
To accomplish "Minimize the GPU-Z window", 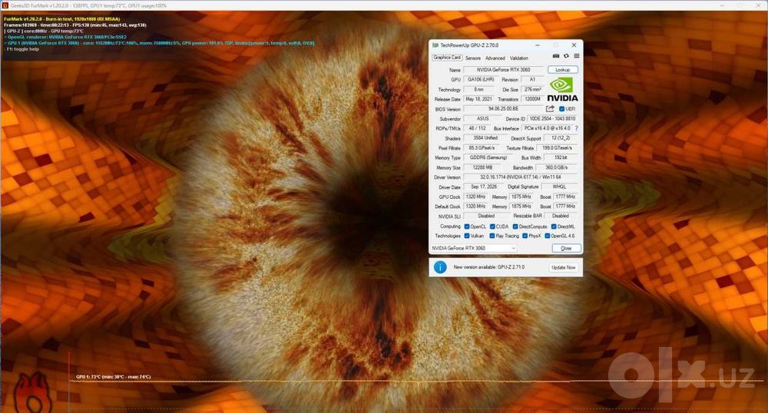I will point(538,45).
